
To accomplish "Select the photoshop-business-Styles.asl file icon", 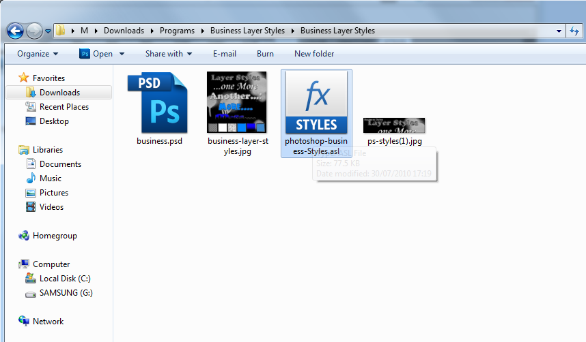I will (316, 102).
